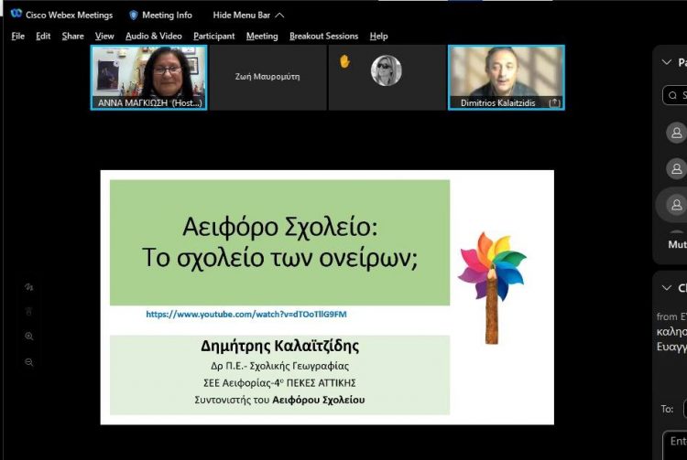Click the search magnifier icon in Participants
Viewport: 687px width, 460px height.
tap(672, 95)
